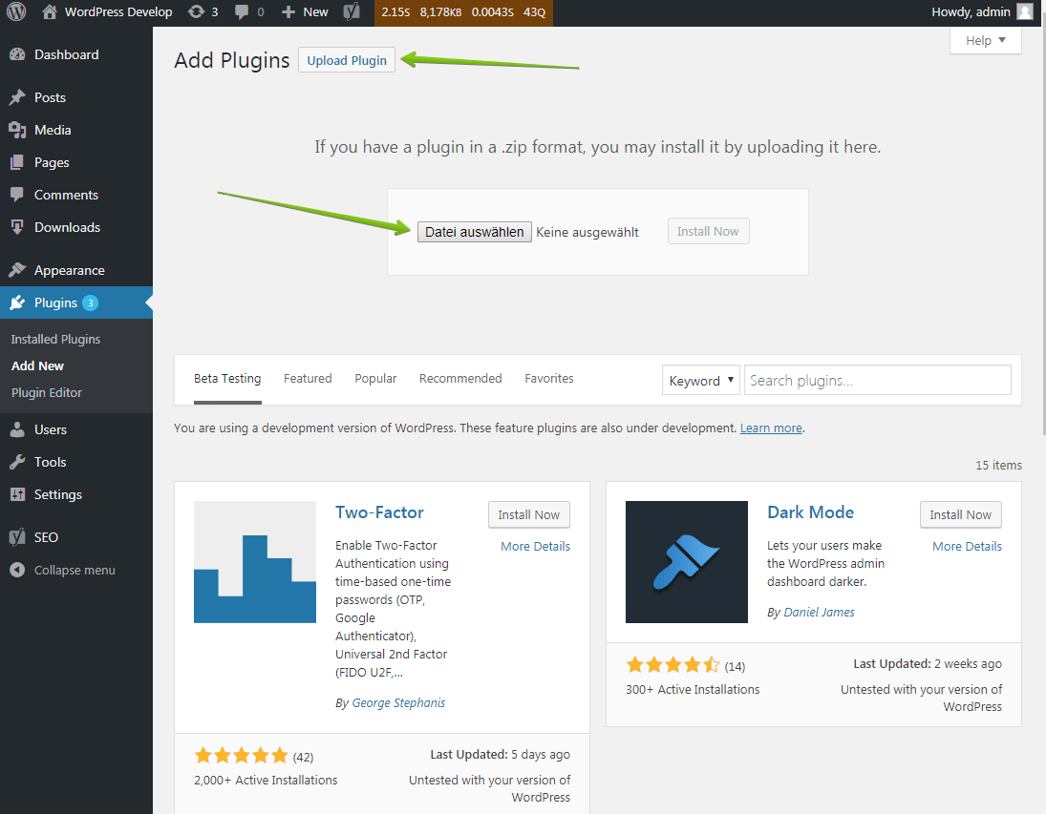
Task: Click the SEO Yoast icon in sidebar
Action: pyautogui.click(x=17, y=537)
